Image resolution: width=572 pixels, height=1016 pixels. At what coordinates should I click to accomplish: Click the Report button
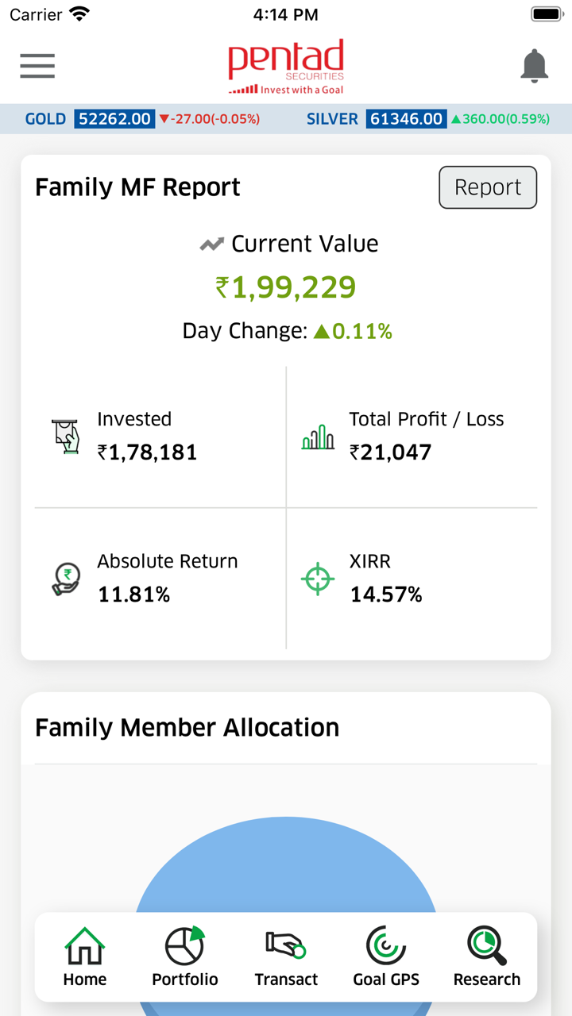488,187
